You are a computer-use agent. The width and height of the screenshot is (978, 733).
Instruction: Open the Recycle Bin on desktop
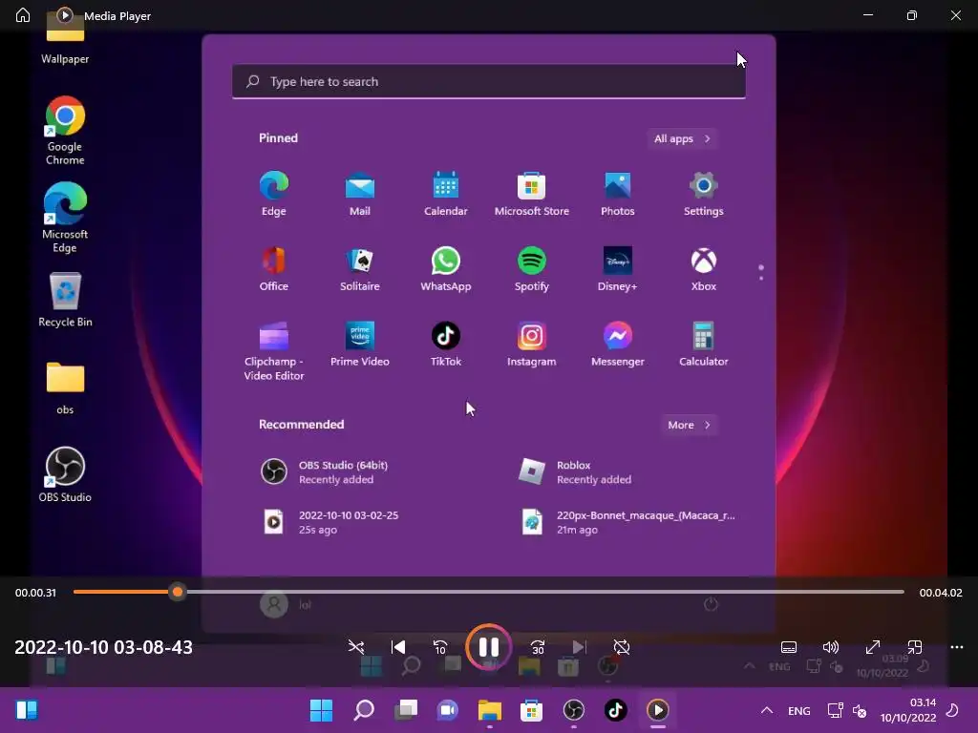65,300
